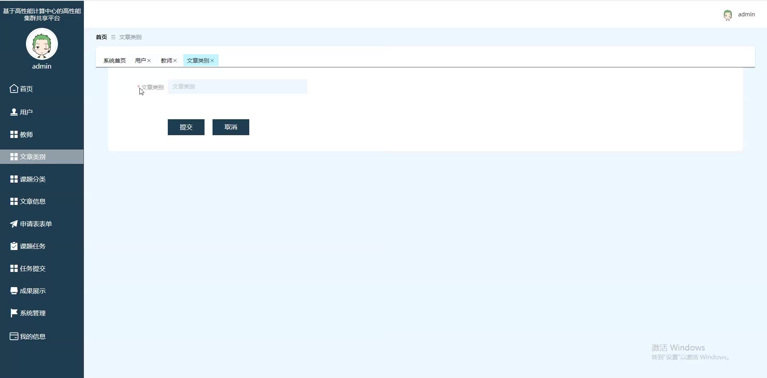The image size is (767, 378).
Task: Click the grid icon beside 课题分类
Action: pos(14,179)
